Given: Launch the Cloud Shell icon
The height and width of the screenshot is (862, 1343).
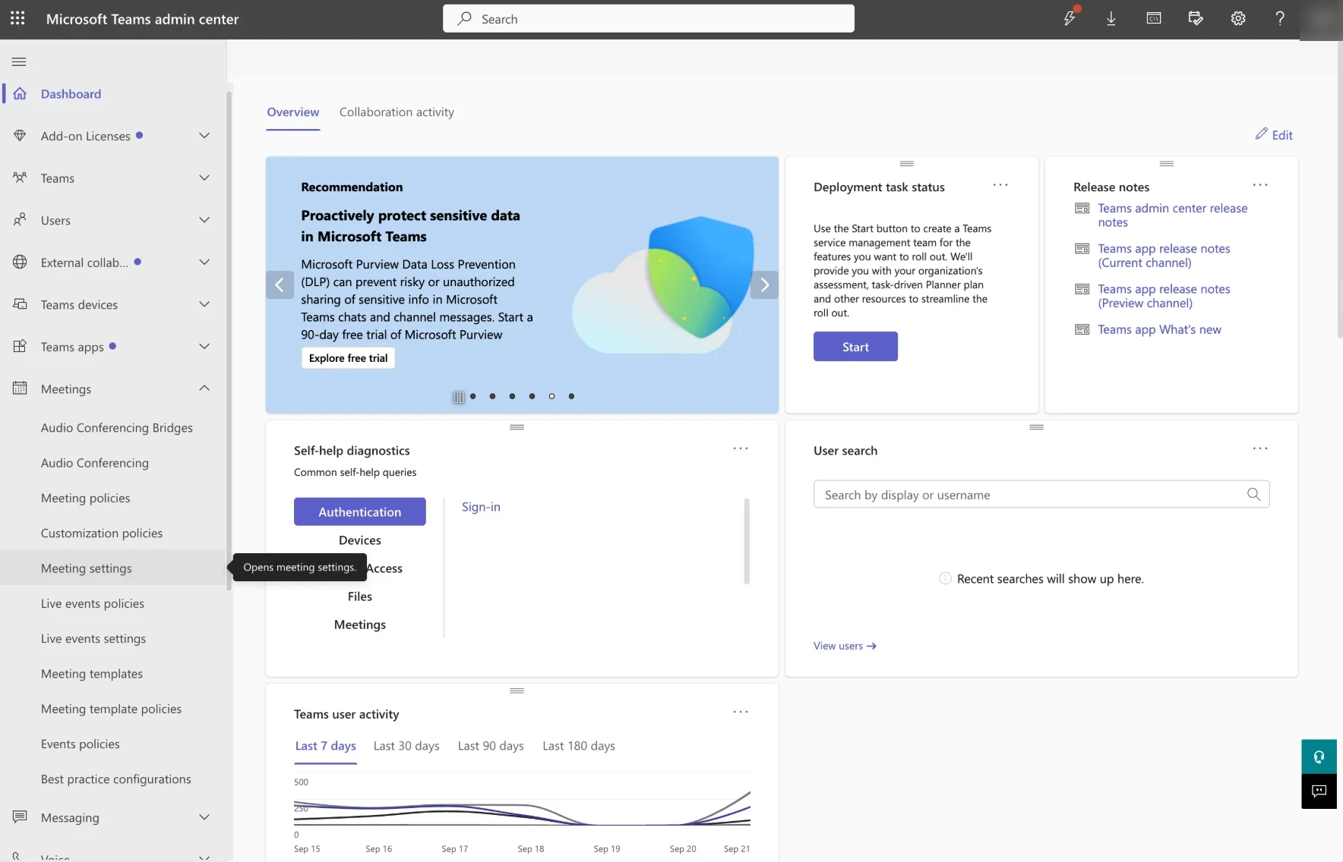Looking at the screenshot, I should coord(1154,18).
